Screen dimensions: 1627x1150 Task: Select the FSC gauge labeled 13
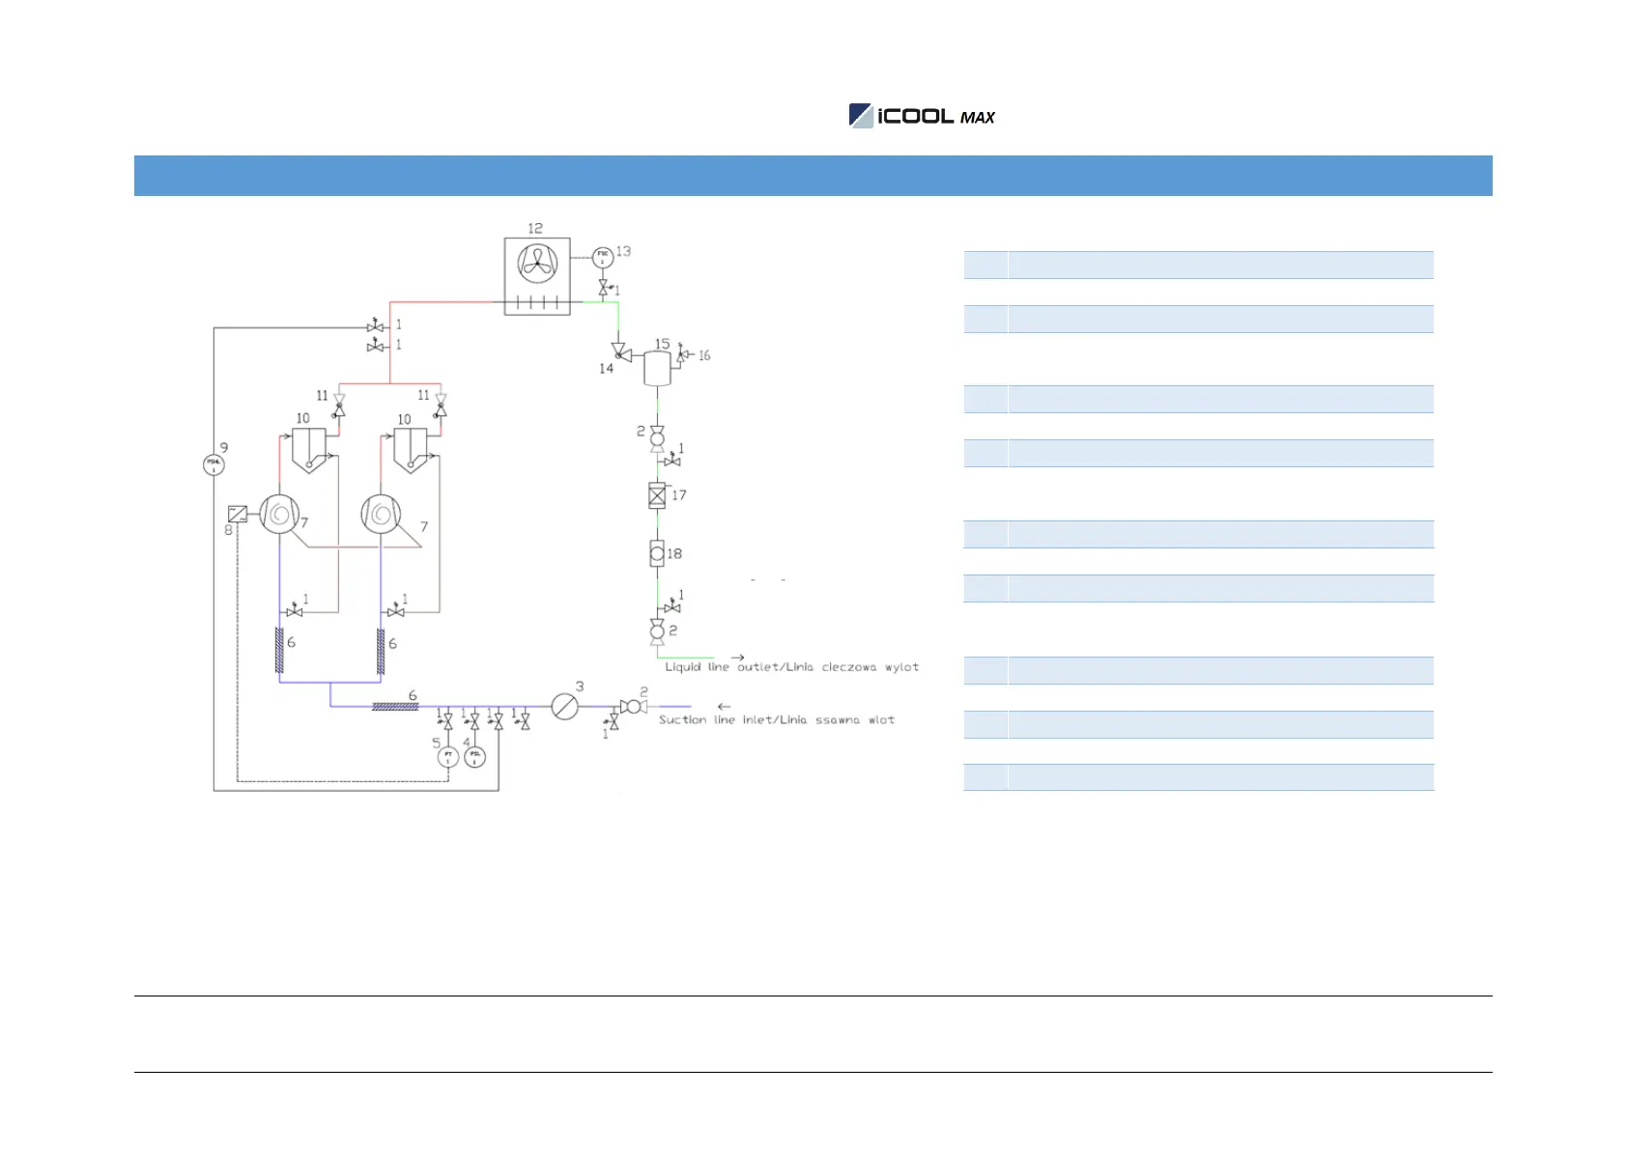click(x=603, y=257)
